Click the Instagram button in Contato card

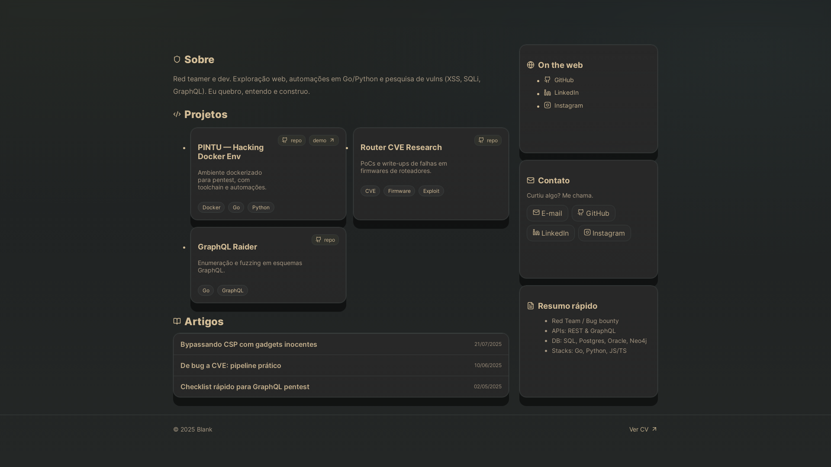pyautogui.click(x=605, y=233)
